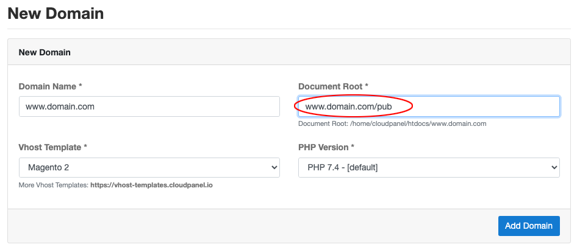Click the Domain Name label
The height and width of the screenshot is (250, 577).
tap(50, 86)
